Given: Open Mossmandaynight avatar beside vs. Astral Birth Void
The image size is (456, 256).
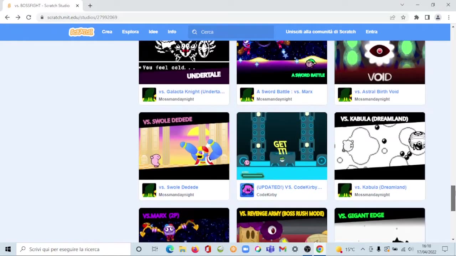Looking at the screenshot, I should pos(344,95).
